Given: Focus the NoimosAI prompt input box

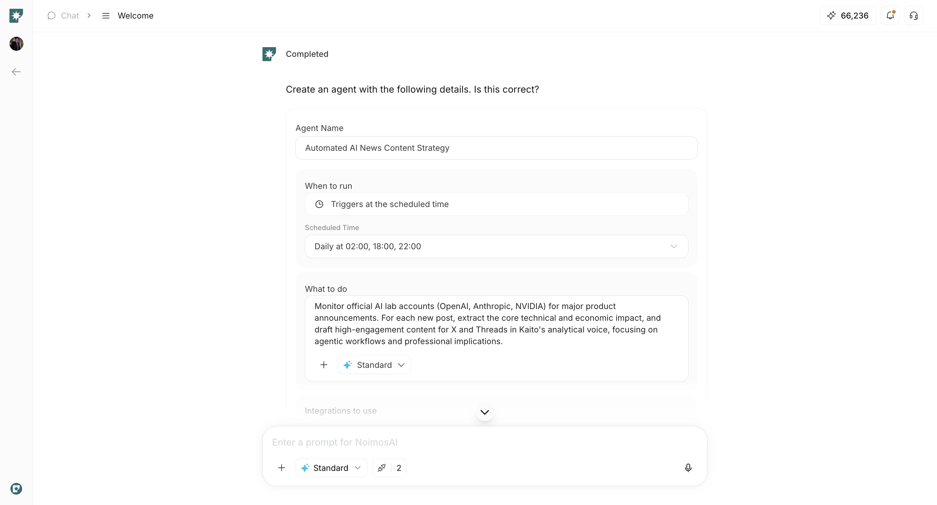Looking at the screenshot, I should (x=484, y=442).
